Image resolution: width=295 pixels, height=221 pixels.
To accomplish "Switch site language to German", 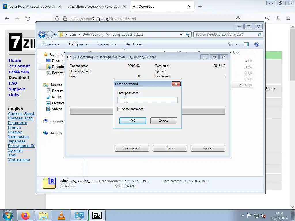I will point(15,132).
